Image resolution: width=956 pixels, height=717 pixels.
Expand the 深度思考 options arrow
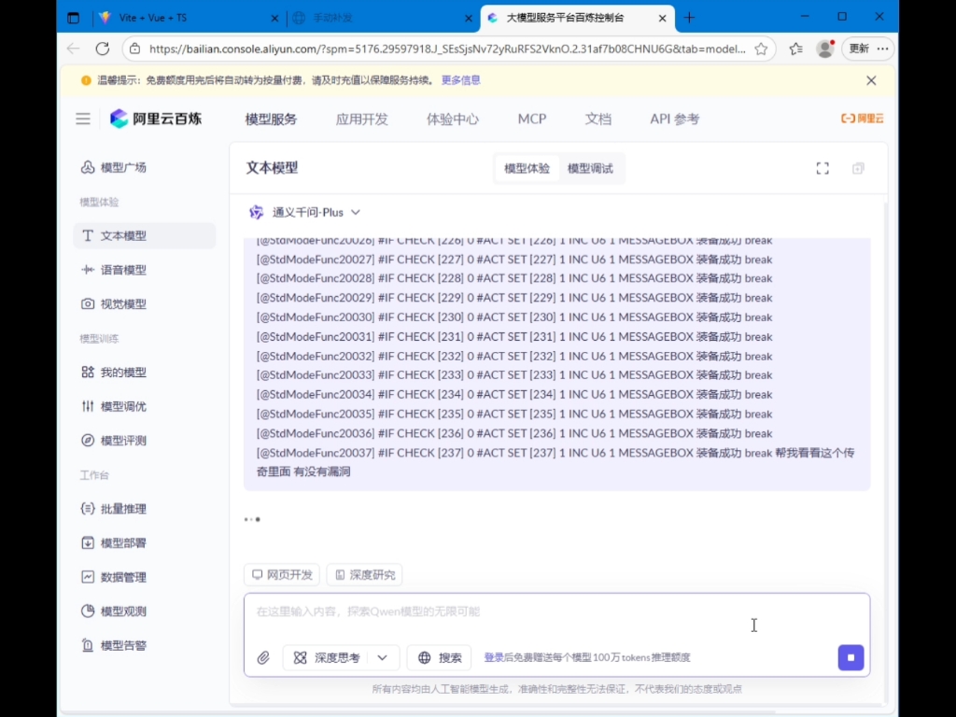[382, 658]
